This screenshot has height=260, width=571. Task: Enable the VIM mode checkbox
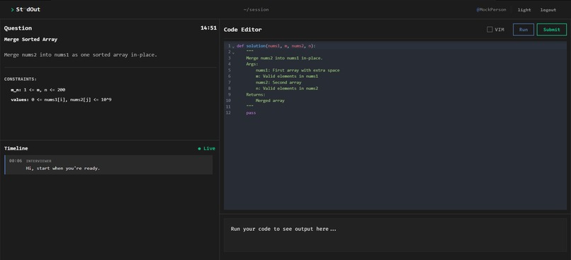490,30
